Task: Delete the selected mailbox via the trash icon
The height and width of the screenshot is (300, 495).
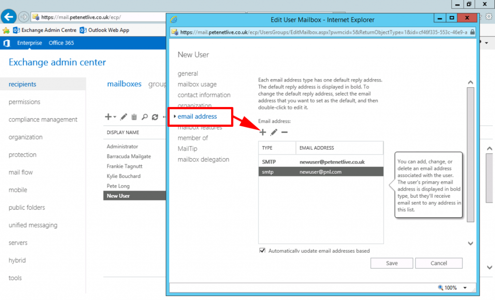Action: tap(134, 117)
